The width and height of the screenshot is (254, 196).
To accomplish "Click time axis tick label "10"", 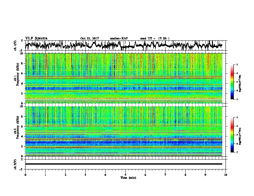I will point(225,175).
